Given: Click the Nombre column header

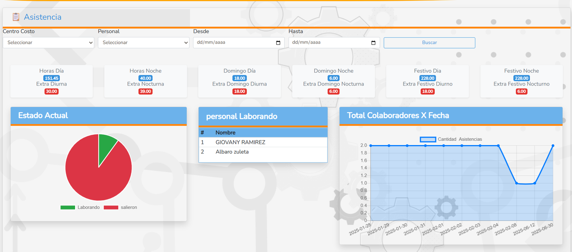Looking at the screenshot, I should point(225,133).
